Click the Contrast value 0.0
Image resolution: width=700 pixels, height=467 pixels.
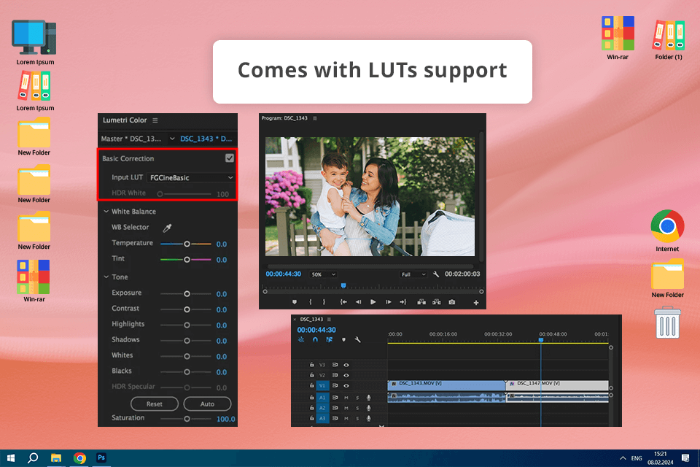tap(222, 309)
